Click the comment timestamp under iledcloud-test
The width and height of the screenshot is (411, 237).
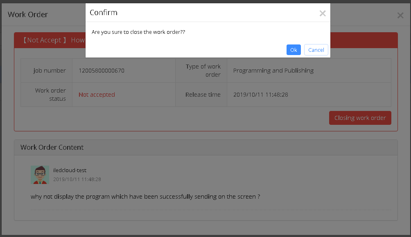77,179
